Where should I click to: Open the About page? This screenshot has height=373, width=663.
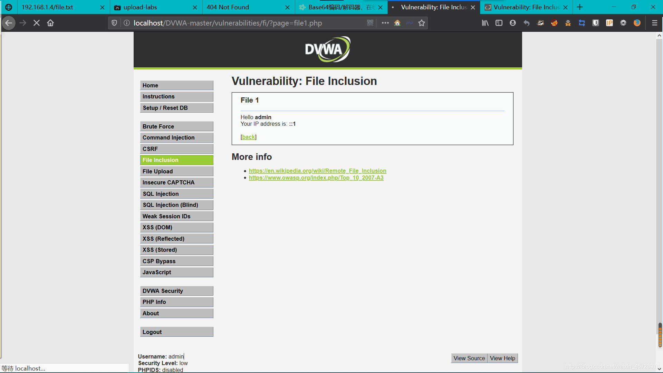pyautogui.click(x=176, y=313)
